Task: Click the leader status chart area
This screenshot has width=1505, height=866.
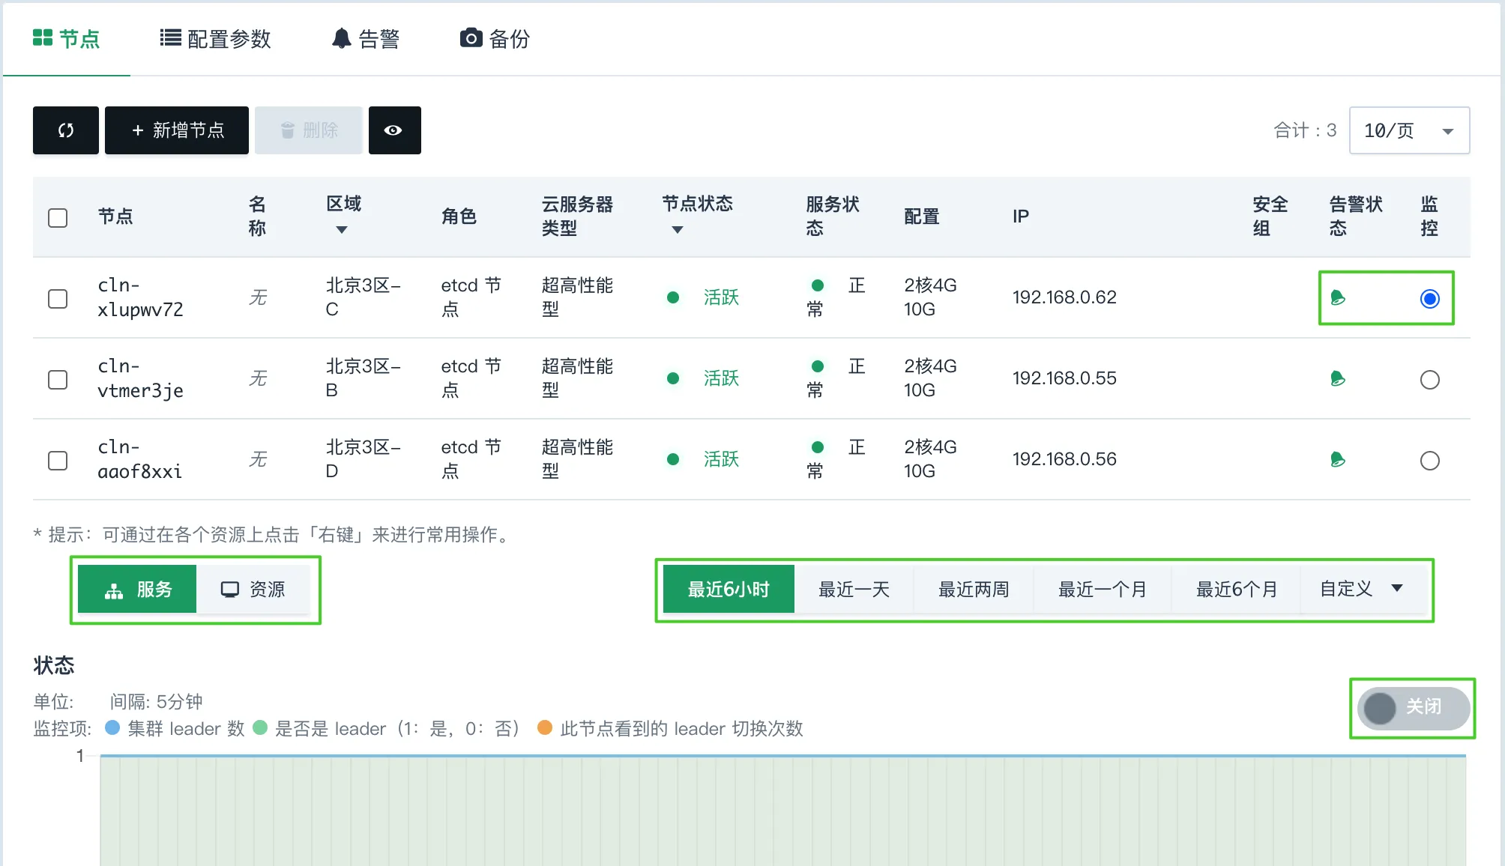Action: tap(782, 811)
